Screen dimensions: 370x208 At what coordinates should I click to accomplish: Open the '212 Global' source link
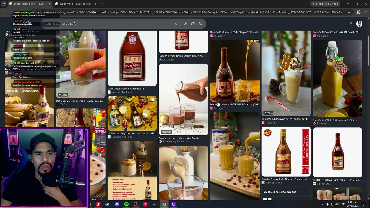(x=168, y=60)
